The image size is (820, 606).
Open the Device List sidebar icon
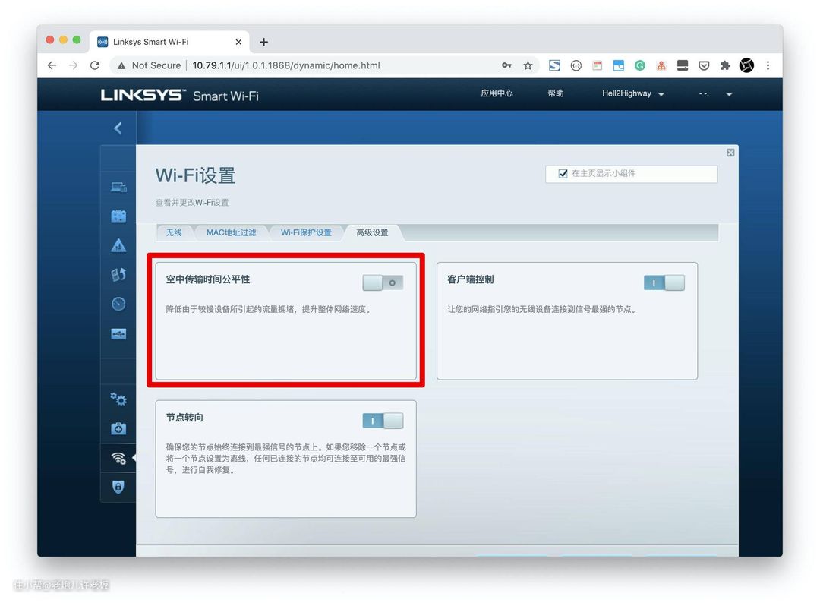point(118,187)
